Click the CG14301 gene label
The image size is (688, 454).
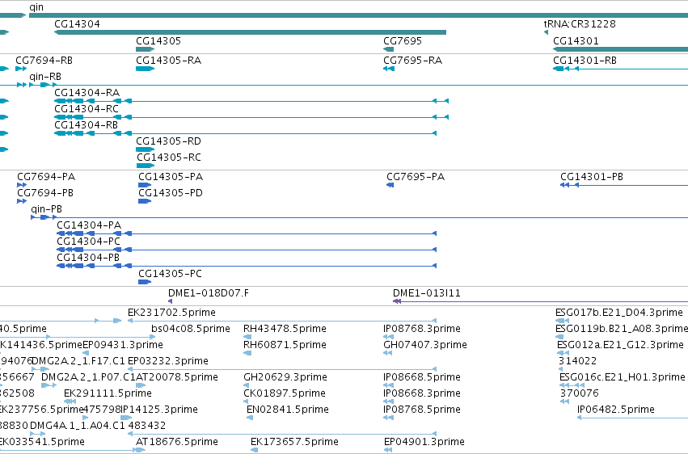(576, 41)
